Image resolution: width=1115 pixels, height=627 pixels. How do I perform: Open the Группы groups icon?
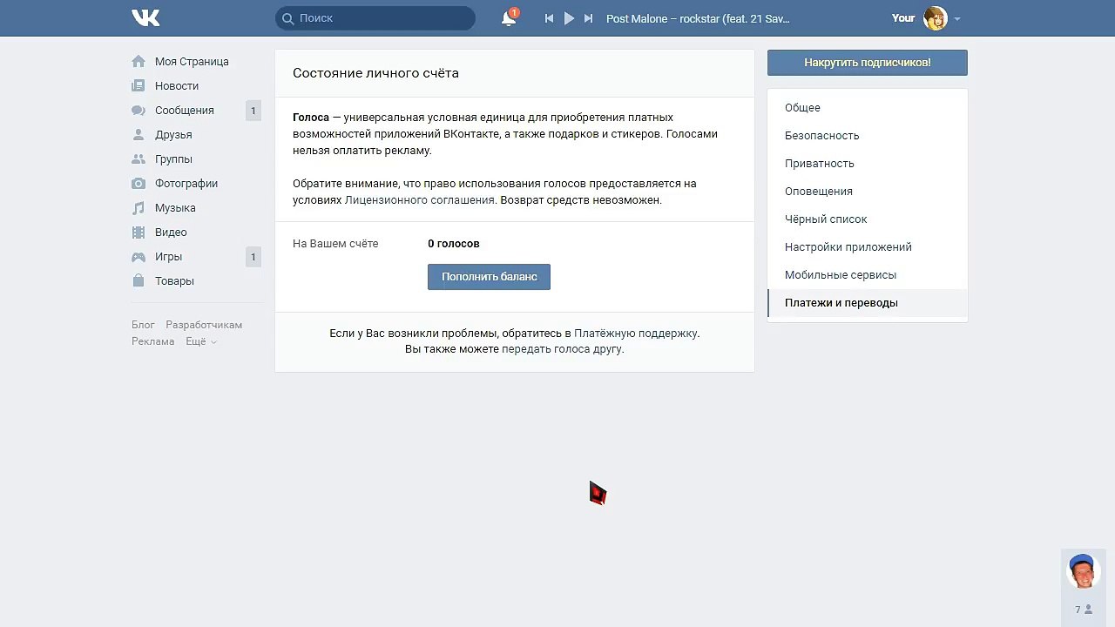pyautogui.click(x=139, y=159)
